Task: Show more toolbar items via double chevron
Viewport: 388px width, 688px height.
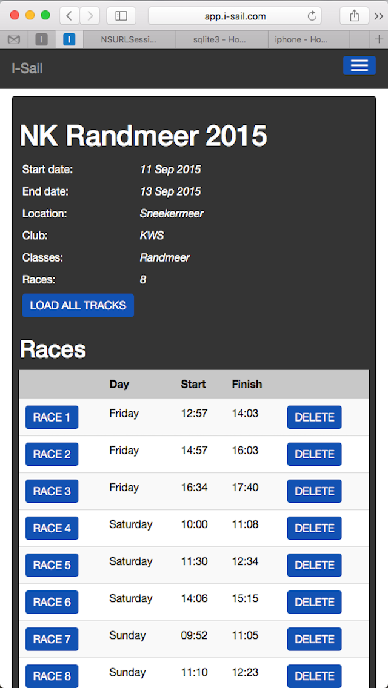Action: tap(379, 16)
